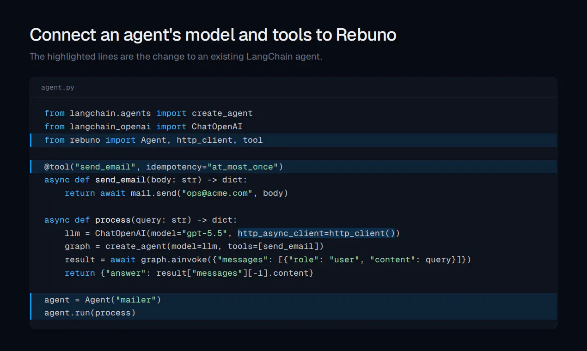
Task: Click the subtitle about highlighted lines
Action: (x=176, y=57)
